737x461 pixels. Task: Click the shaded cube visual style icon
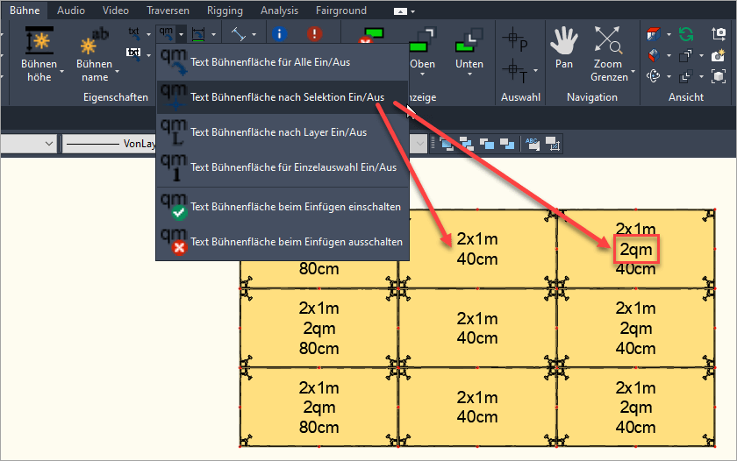[654, 55]
